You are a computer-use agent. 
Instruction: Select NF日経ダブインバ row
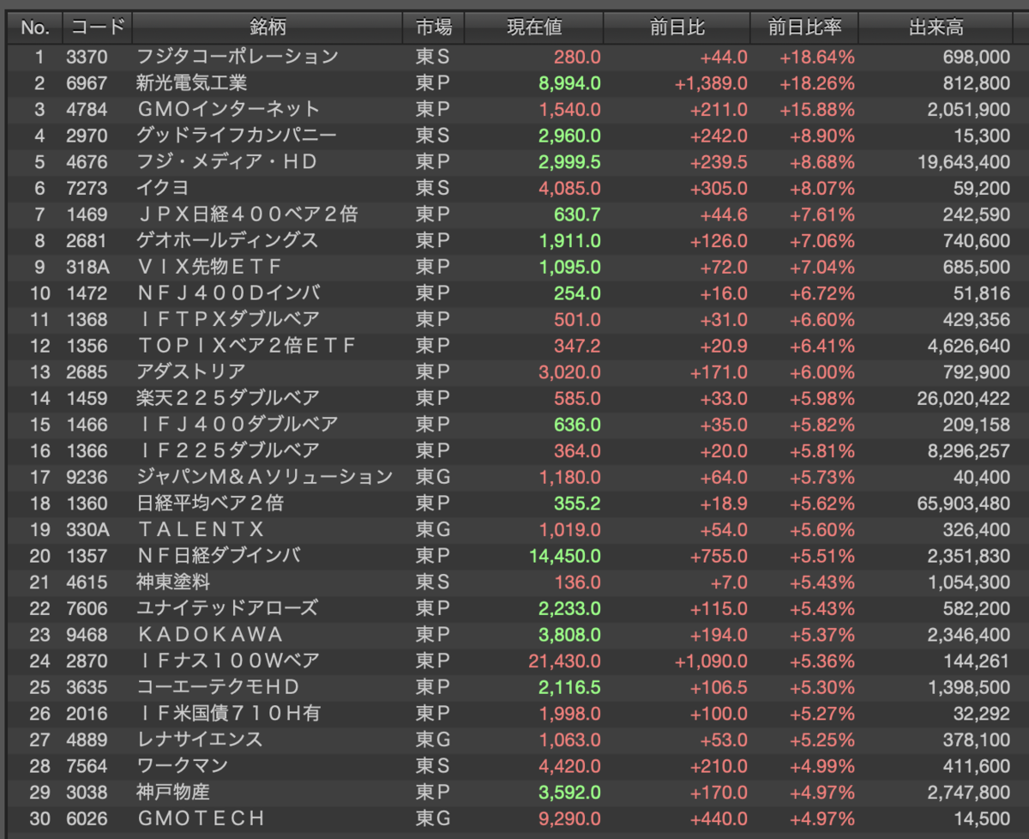tap(514, 555)
